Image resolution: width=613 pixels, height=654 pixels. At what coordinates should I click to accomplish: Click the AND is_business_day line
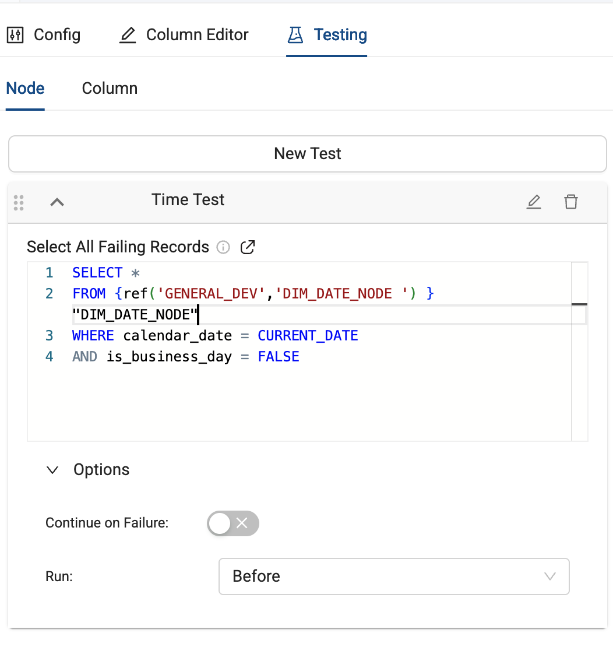[x=185, y=357]
